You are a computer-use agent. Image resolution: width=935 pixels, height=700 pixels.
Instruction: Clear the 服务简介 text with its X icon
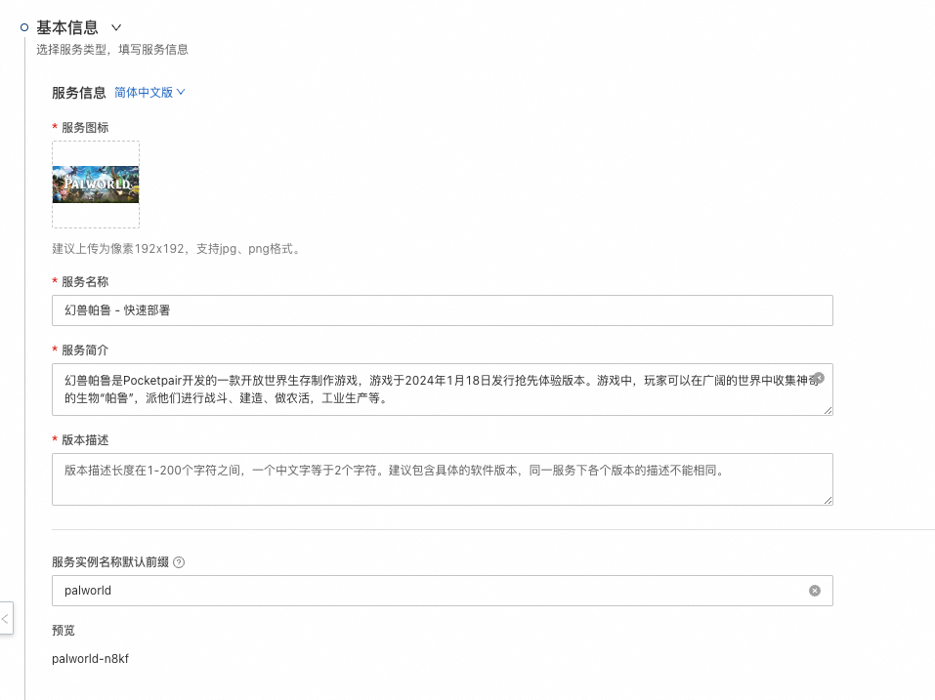pyautogui.click(x=819, y=378)
